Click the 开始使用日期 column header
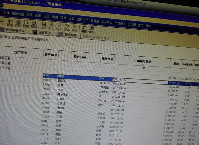The width and height of the screenshot is (199, 145). point(143,61)
